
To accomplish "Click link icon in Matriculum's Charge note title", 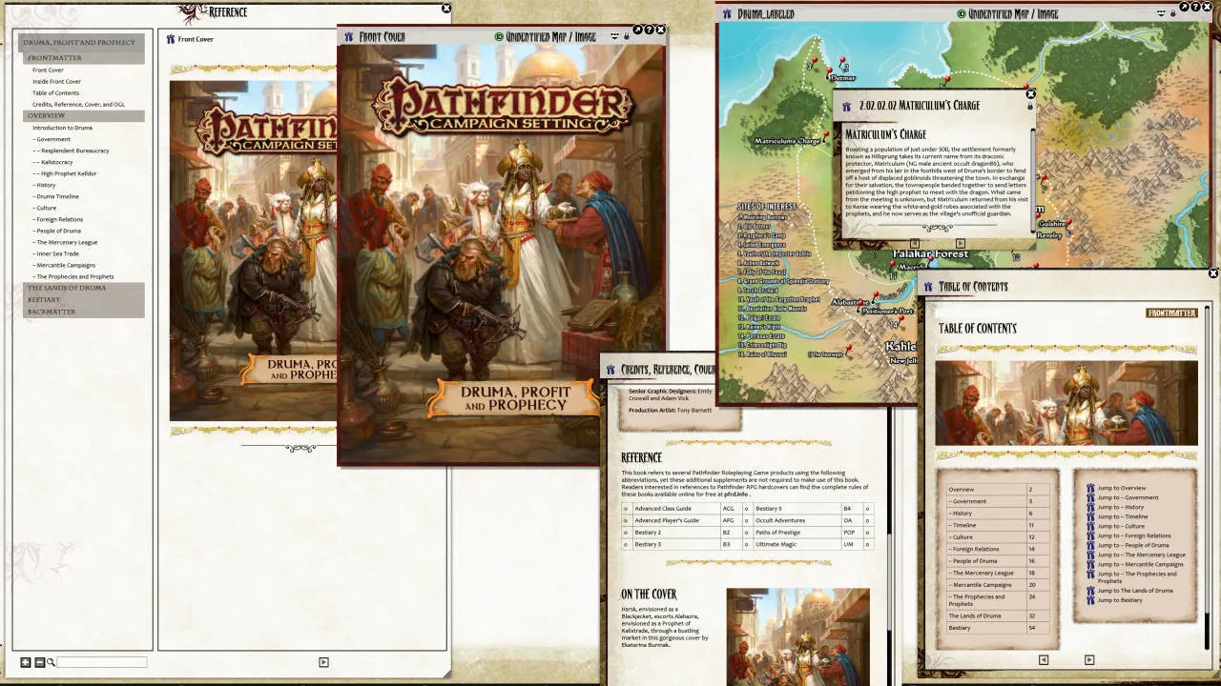I will (x=845, y=106).
